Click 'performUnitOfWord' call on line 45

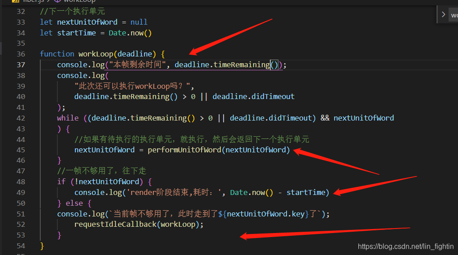click(x=184, y=150)
